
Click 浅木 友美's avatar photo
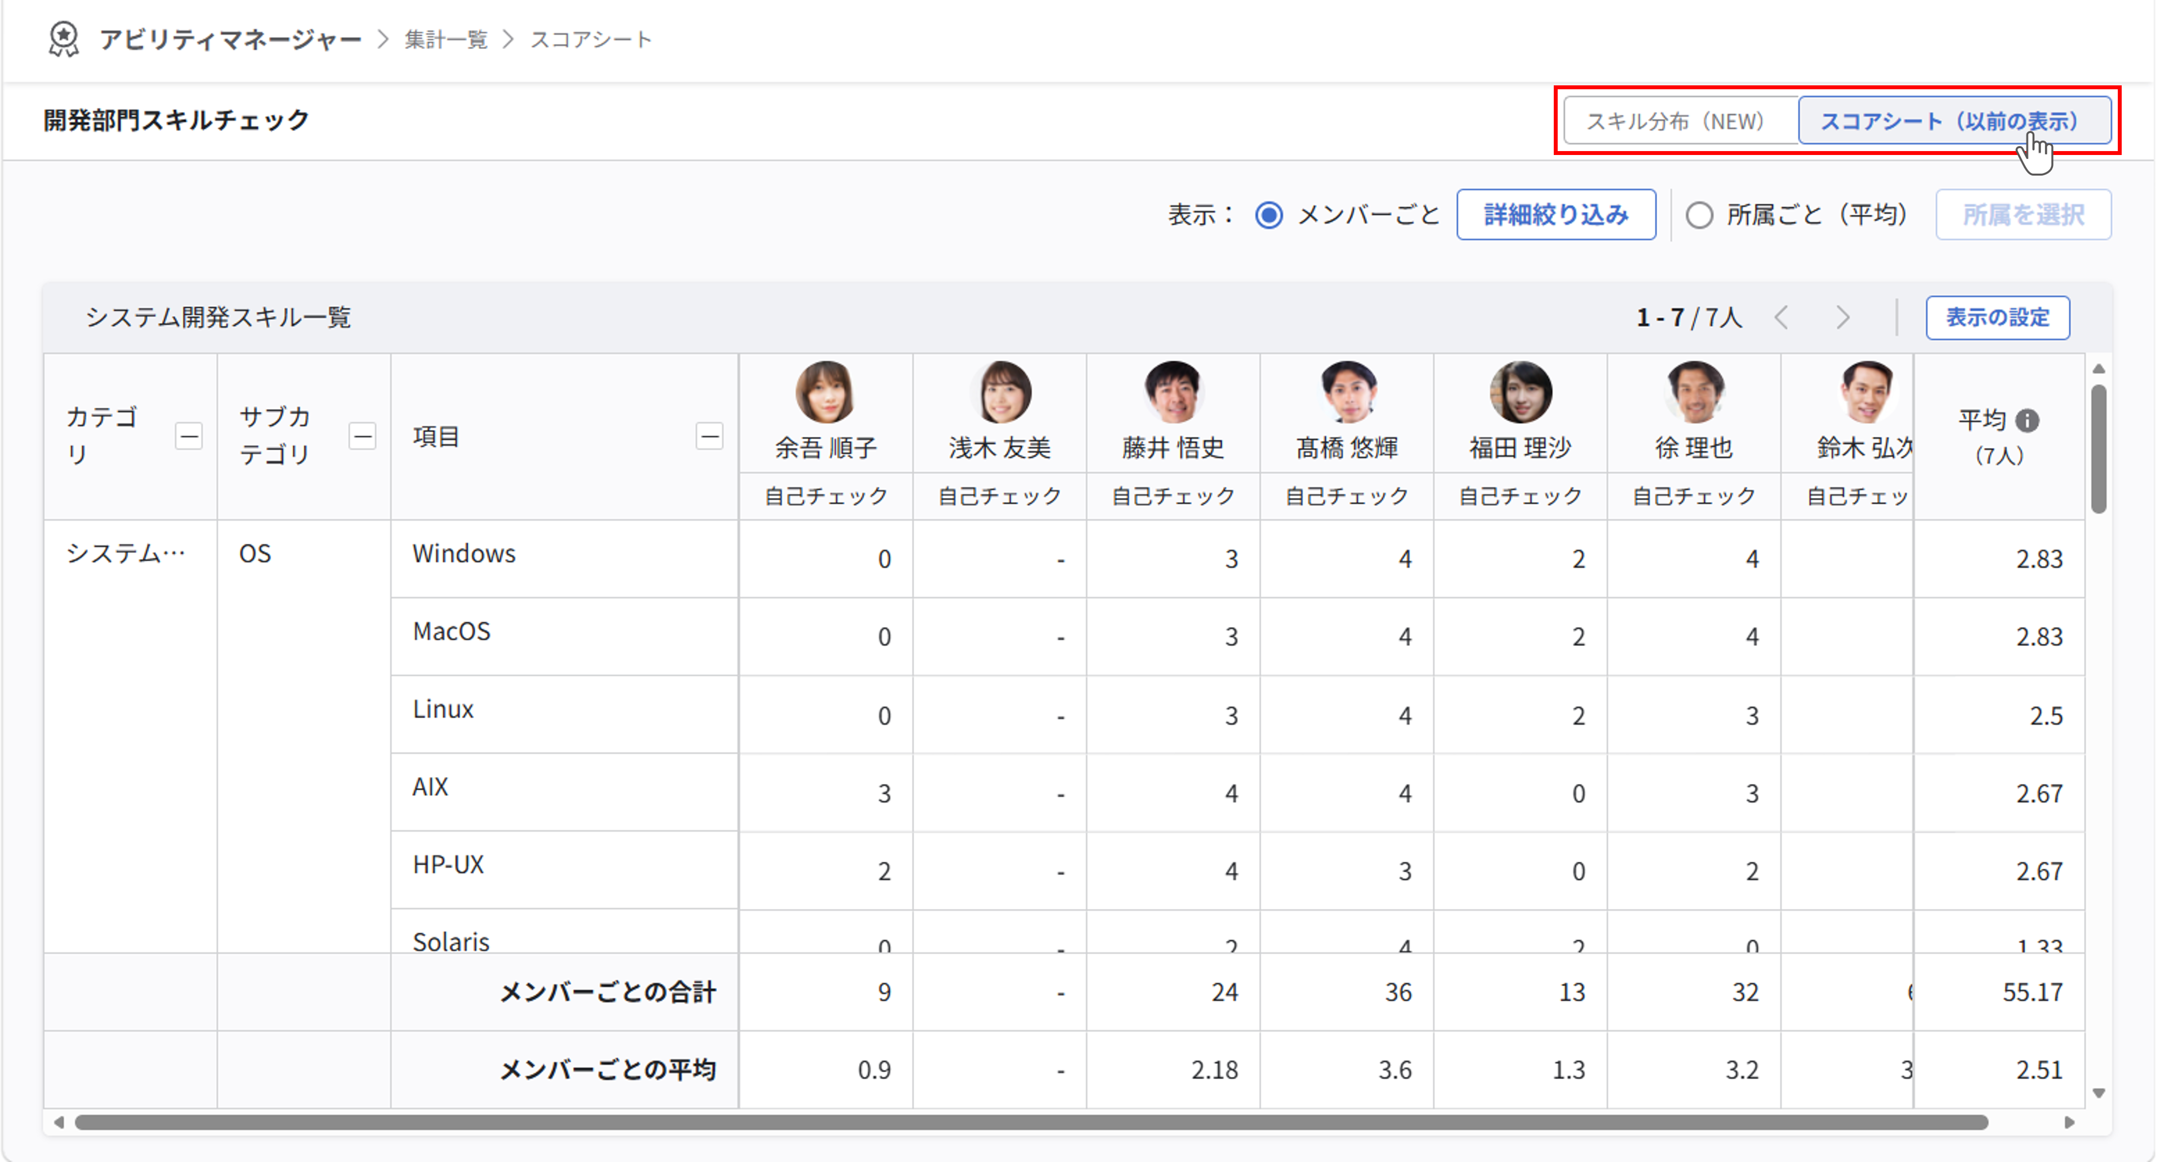(x=1000, y=392)
